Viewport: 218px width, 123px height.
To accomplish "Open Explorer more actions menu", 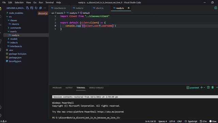I will tap(45, 8).
